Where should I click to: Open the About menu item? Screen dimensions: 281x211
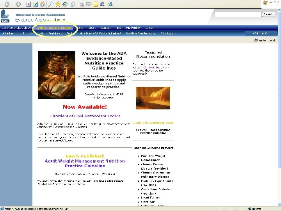92,28
